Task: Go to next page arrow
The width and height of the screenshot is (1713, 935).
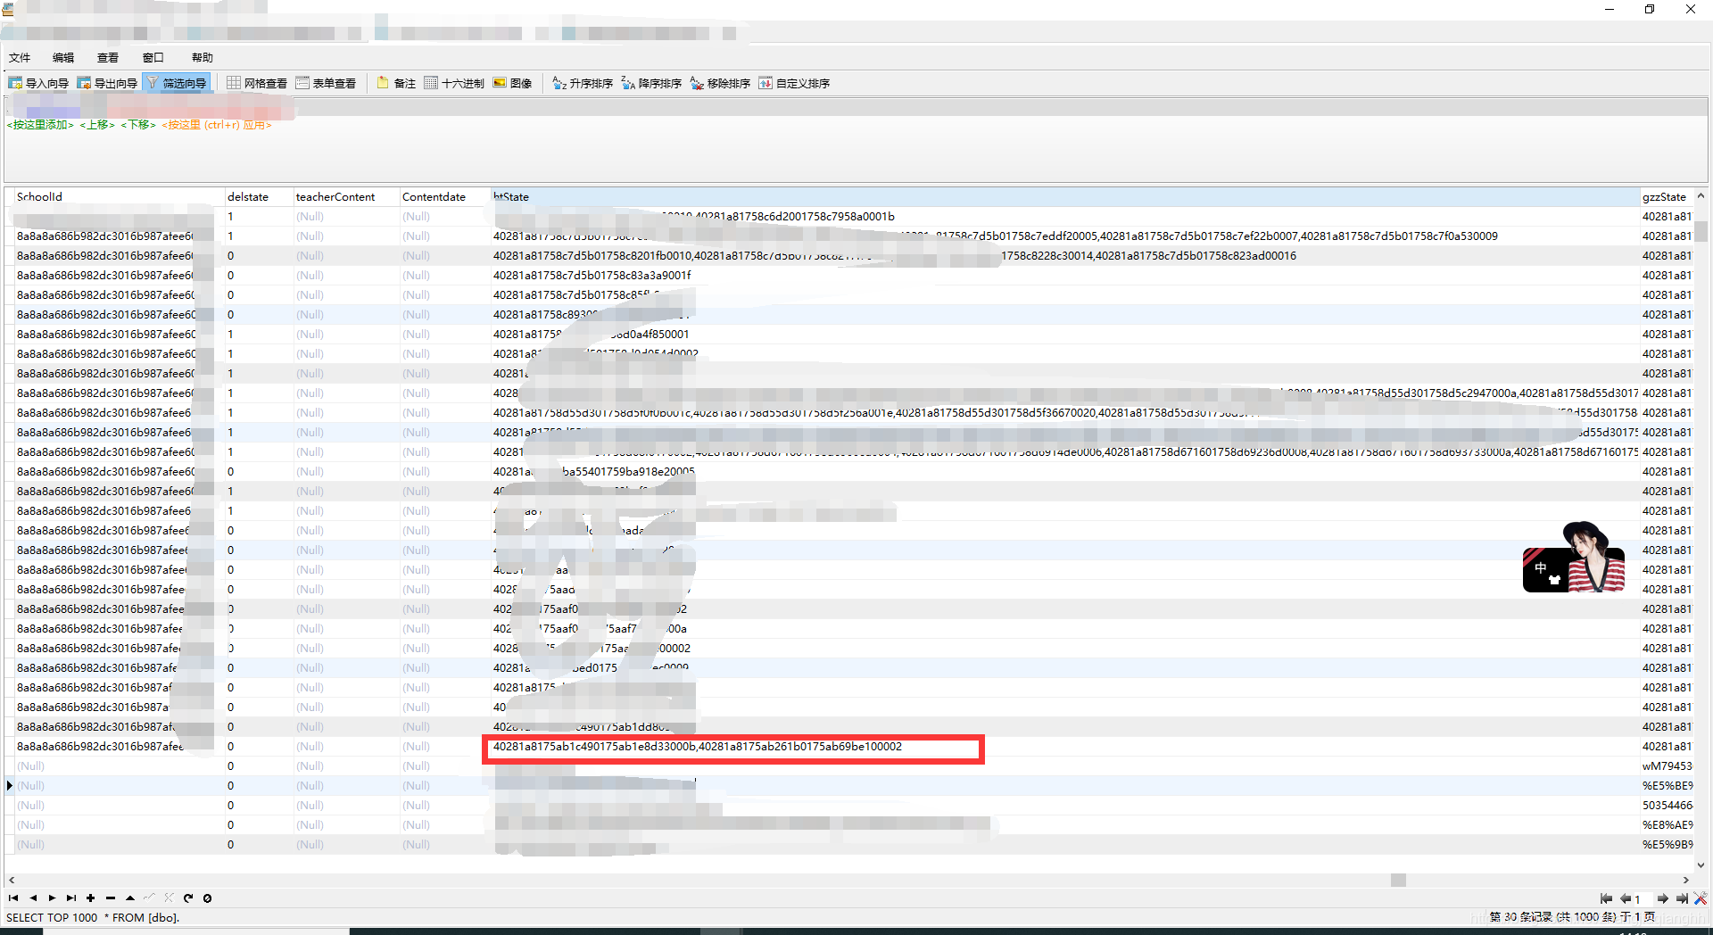Action: 1663,899
